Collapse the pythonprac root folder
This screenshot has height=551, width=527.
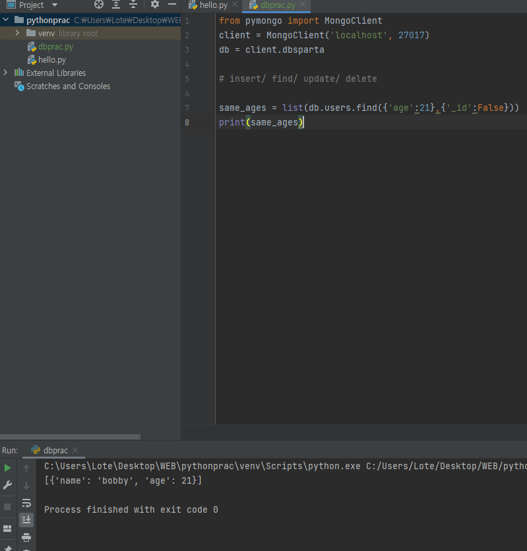(6, 20)
